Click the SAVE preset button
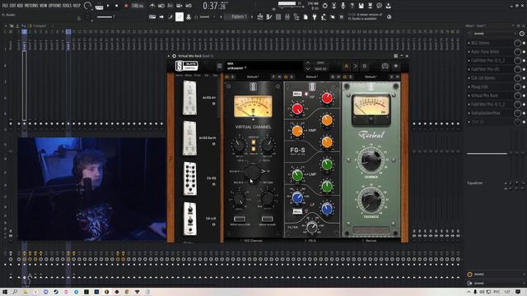 coord(320,62)
